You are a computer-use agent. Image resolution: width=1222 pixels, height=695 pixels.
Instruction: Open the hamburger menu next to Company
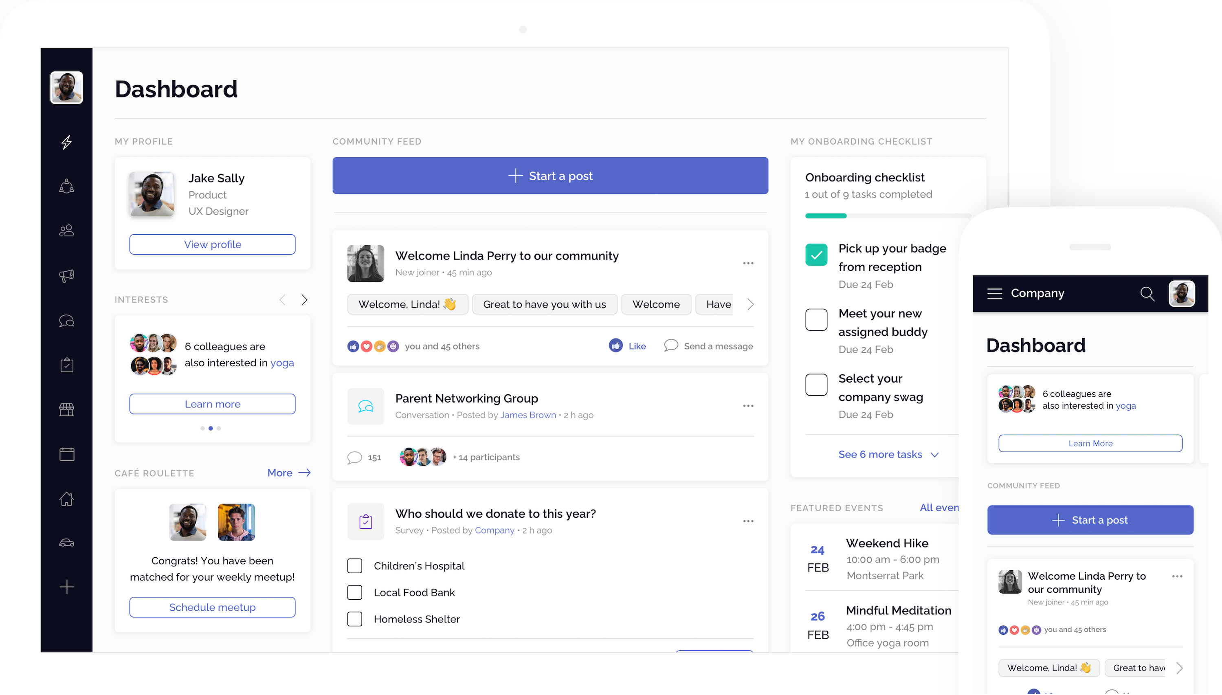(x=994, y=294)
